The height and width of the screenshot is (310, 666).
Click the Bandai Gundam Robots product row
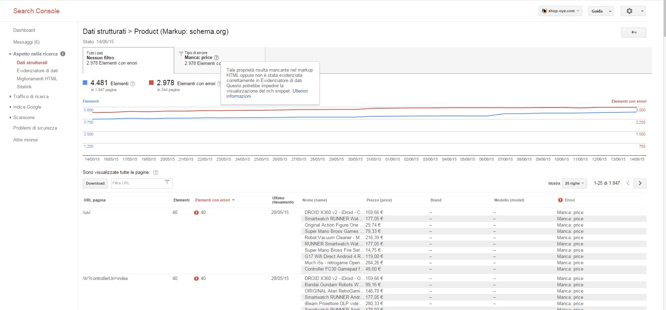474,285
